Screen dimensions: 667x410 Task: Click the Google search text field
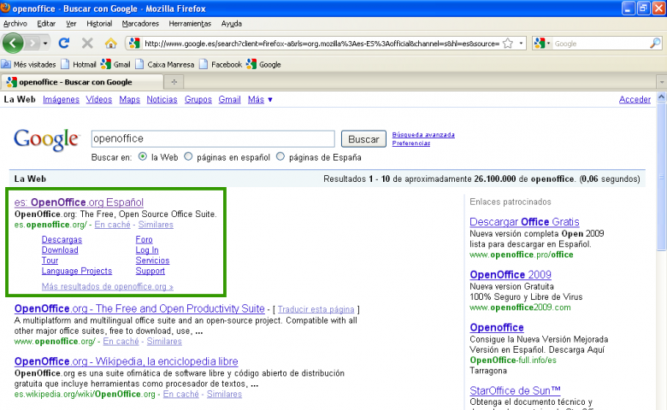(x=212, y=138)
